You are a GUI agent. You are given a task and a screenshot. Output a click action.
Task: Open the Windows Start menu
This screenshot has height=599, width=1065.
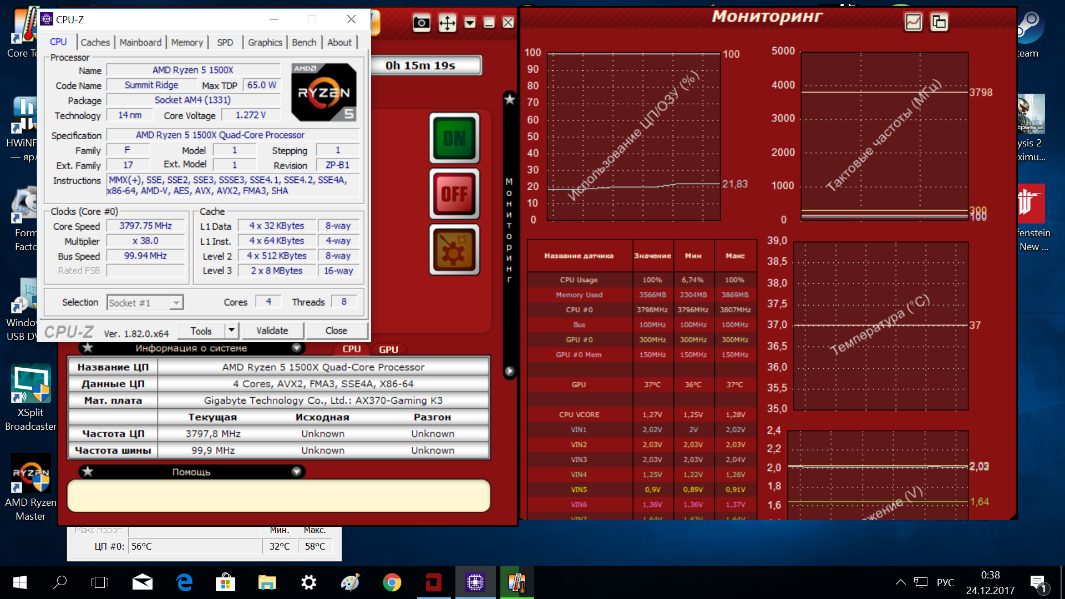click(20, 582)
